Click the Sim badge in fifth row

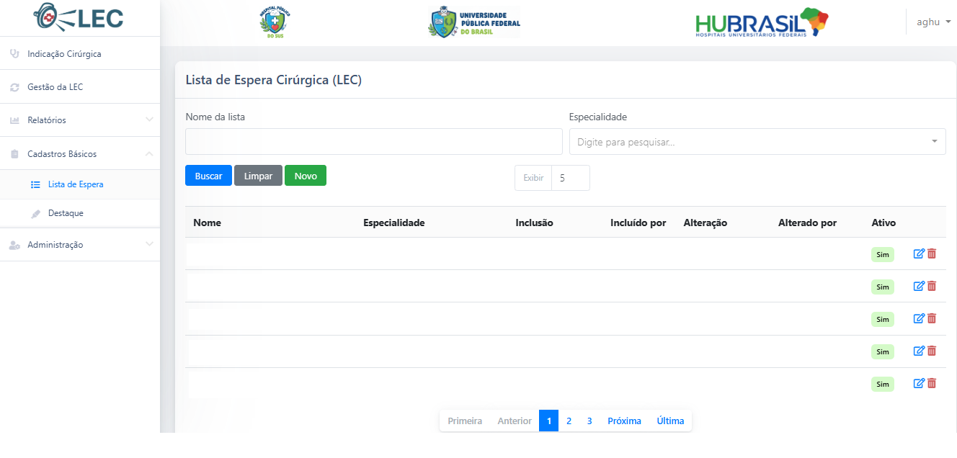click(883, 384)
